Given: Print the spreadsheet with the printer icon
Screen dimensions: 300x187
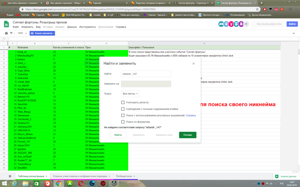Looking at the screenshot, I should [x=6, y=33].
